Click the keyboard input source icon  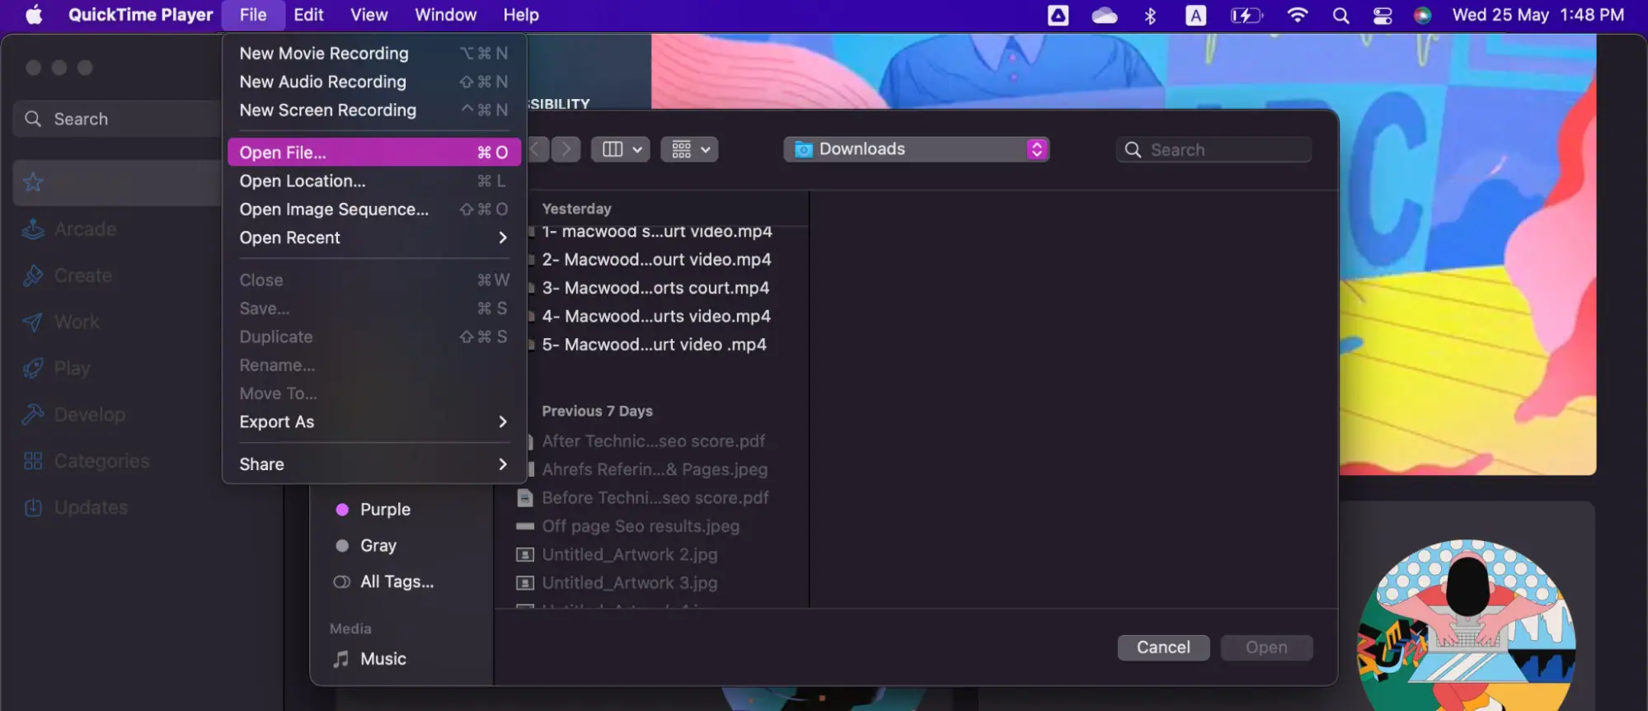pos(1195,16)
